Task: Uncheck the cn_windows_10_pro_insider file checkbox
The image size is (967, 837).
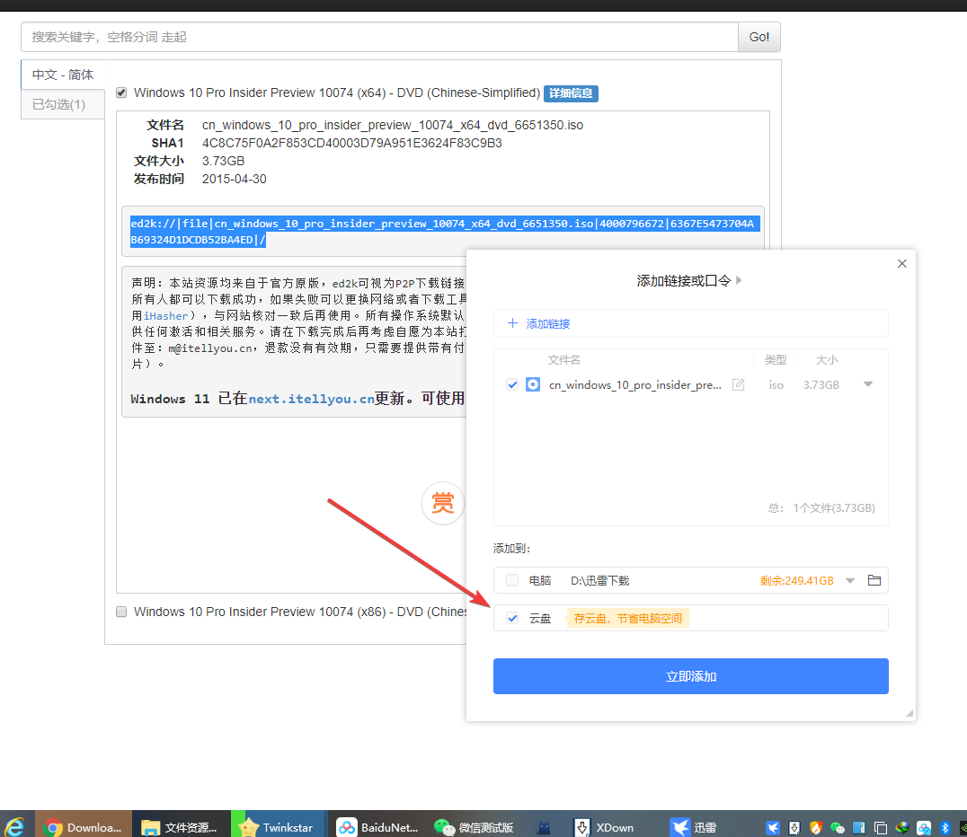Action: pos(512,384)
